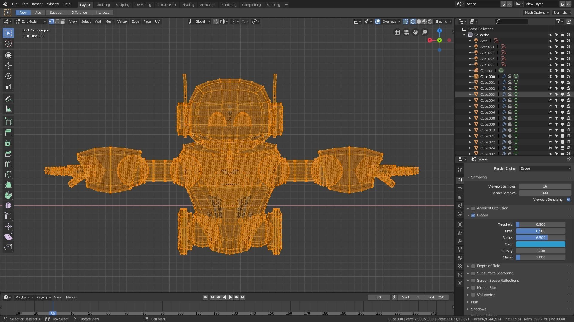The width and height of the screenshot is (574, 322).
Task: Collapse the Sampling panel
Action: tap(468, 177)
